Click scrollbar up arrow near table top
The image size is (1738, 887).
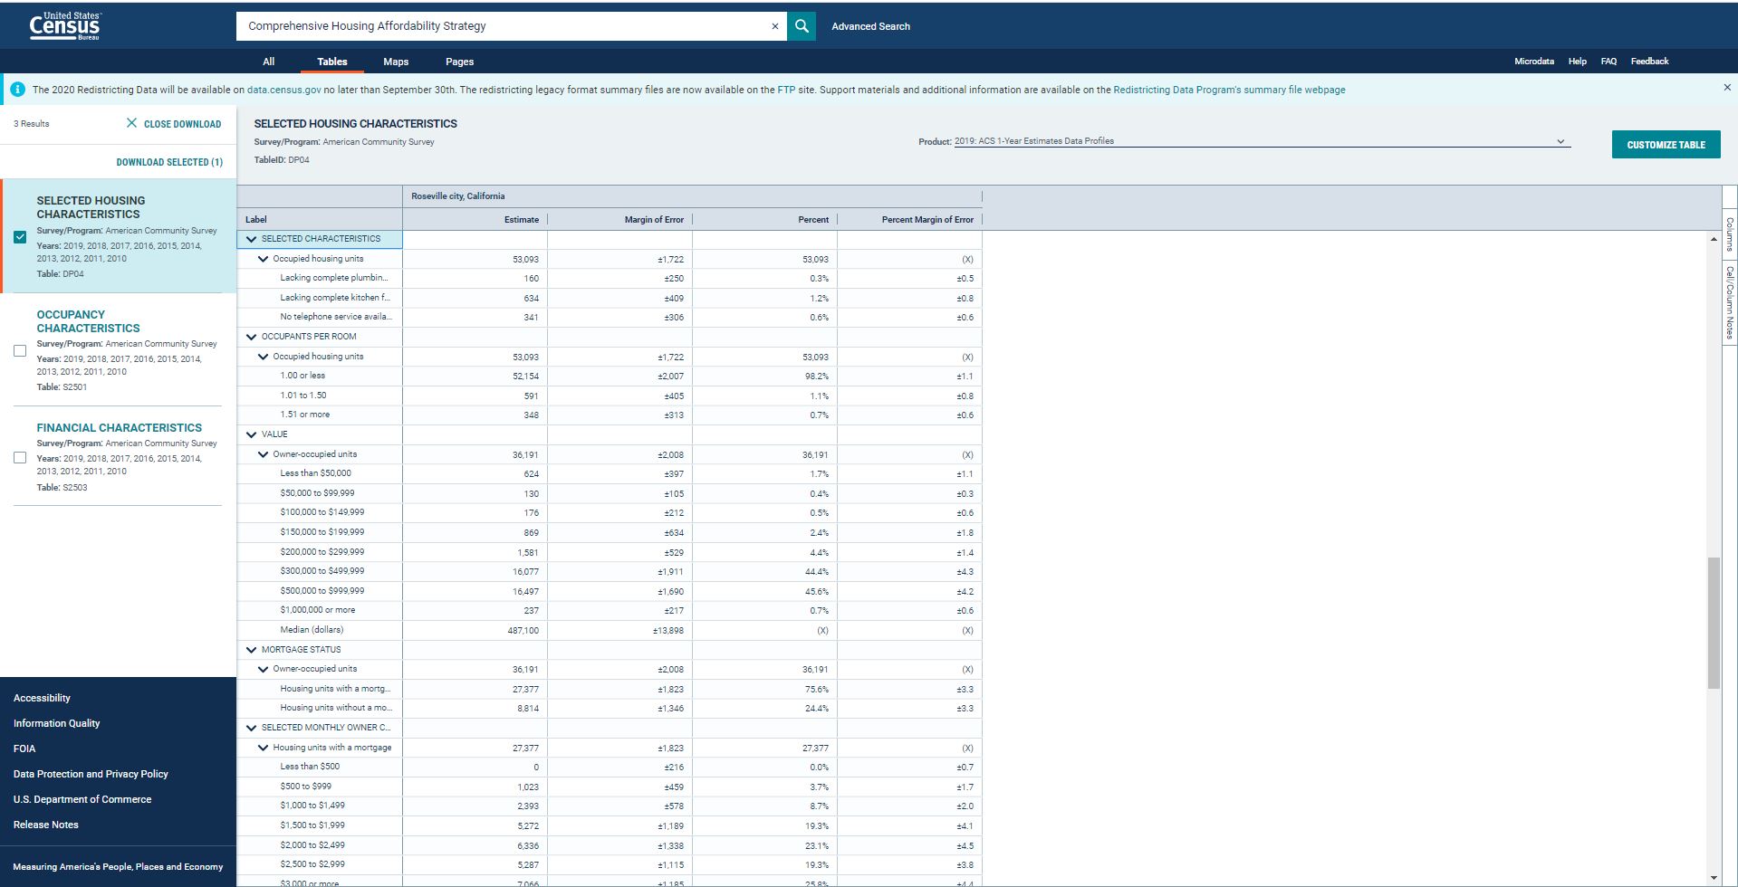[1713, 239]
